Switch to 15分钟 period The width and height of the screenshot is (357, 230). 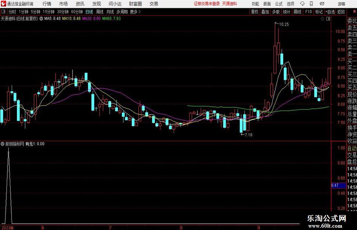pos(48,12)
